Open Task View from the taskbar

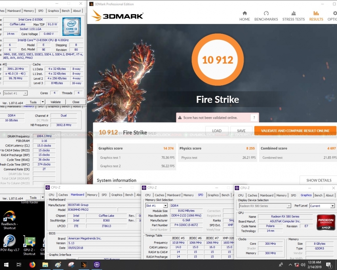[x=19, y=265]
